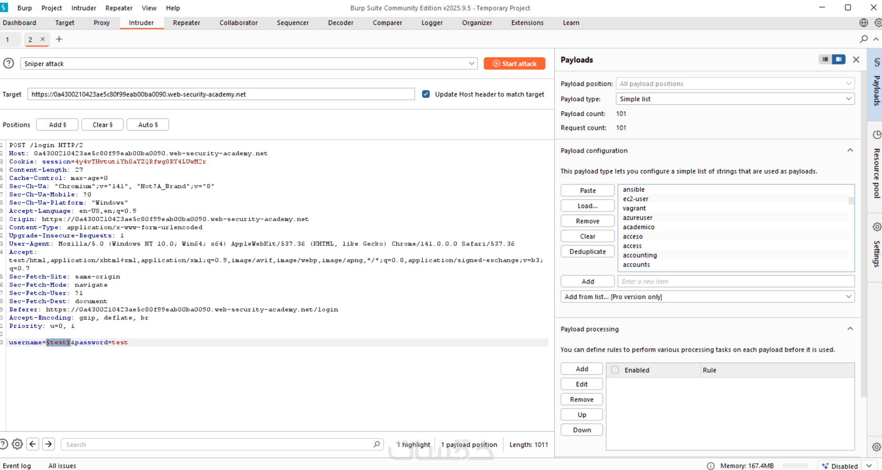
Task: Open Burp settings gear in the top bar
Action: point(878,23)
